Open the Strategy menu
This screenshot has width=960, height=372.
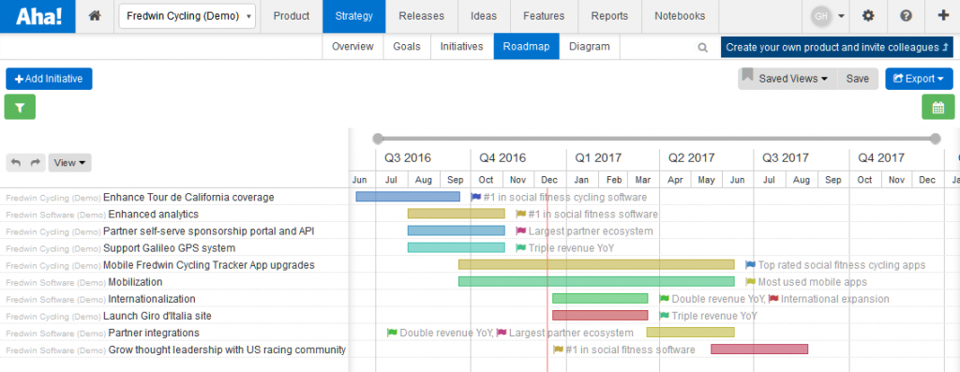click(353, 17)
